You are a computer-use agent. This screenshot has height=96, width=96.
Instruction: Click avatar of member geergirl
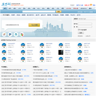80,59
